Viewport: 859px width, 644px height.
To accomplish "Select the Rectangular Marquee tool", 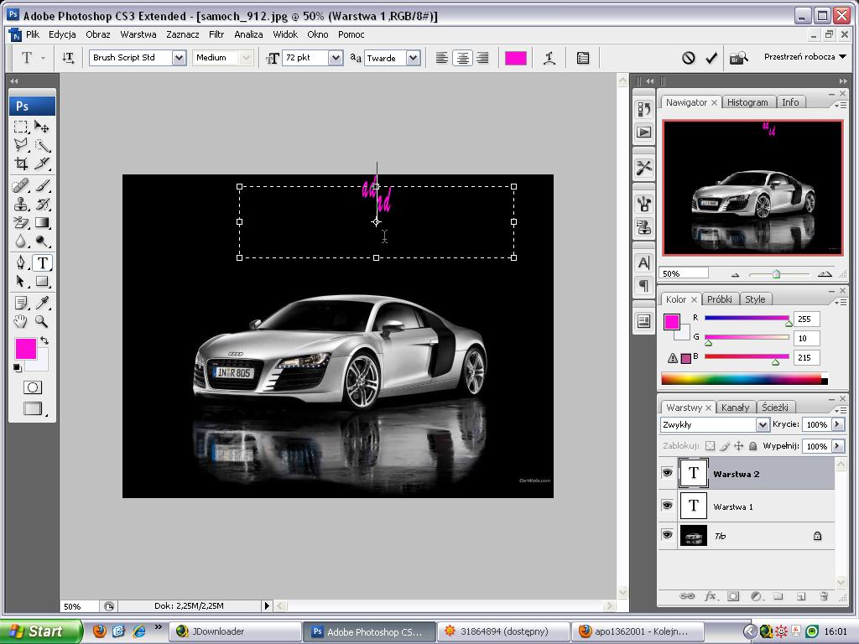I will pyautogui.click(x=21, y=127).
